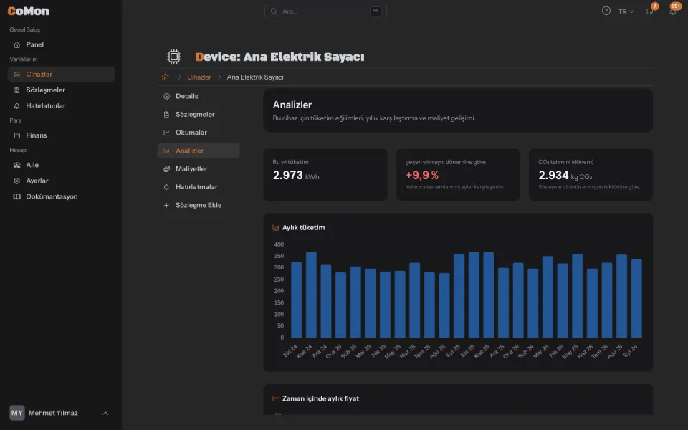Click the Eki 24 bar in the chart

tap(297, 300)
